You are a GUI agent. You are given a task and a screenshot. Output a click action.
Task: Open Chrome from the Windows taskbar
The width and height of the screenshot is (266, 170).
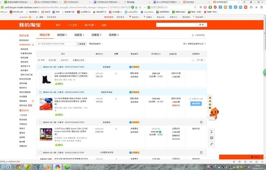pyautogui.click(x=18, y=167)
